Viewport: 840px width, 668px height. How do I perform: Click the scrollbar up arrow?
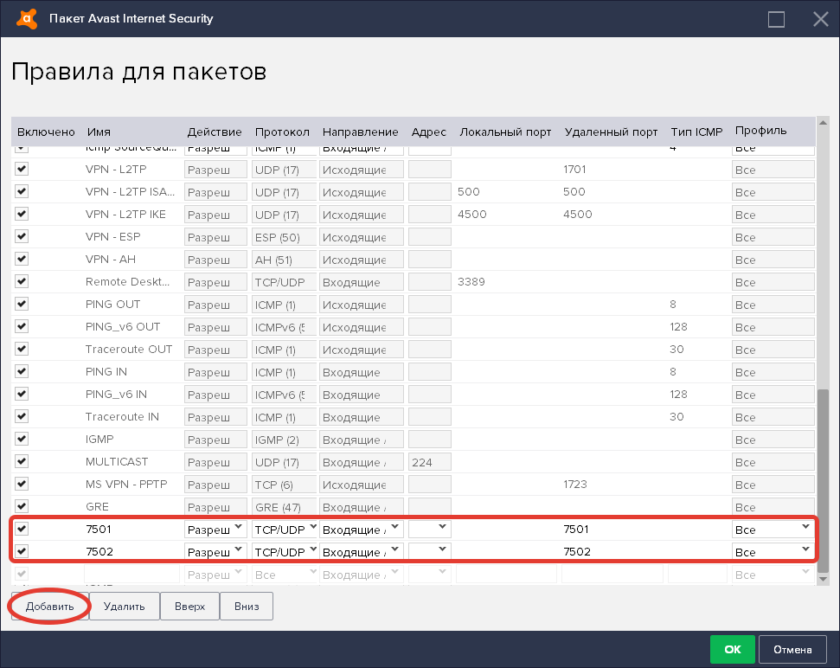click(823, 123)
